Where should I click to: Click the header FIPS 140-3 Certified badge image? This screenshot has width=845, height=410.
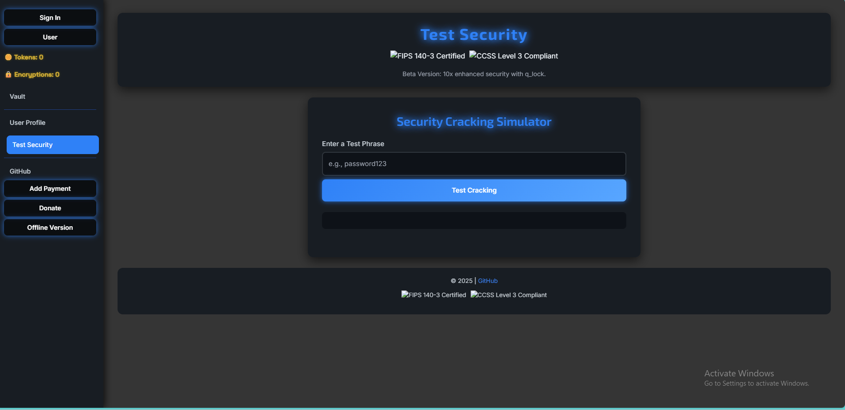click(427, 56)
